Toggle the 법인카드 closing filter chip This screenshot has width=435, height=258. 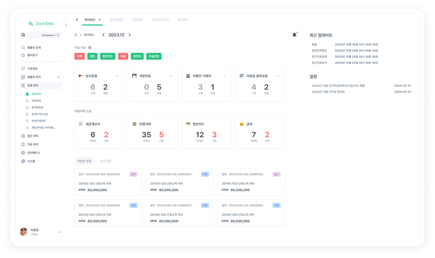pos(108,56)
